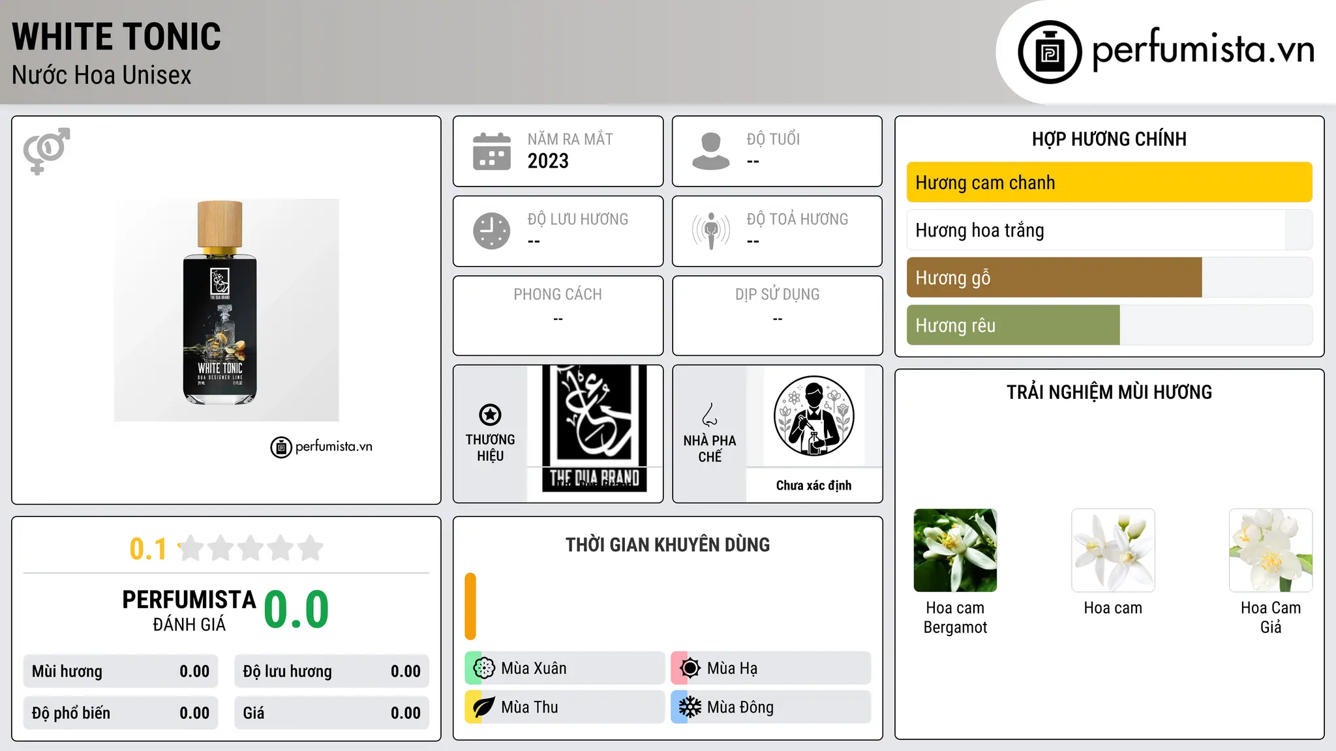
Task: Click the star badge icon above Thương Hiệu
Action: 490,415
